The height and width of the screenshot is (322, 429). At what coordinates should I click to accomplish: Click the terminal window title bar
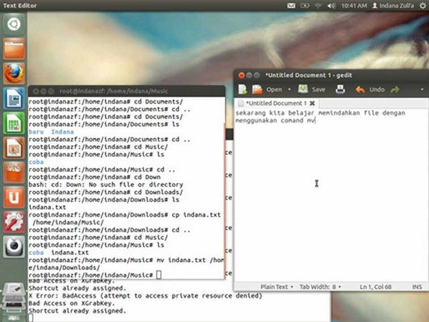[x=126, y=91]
